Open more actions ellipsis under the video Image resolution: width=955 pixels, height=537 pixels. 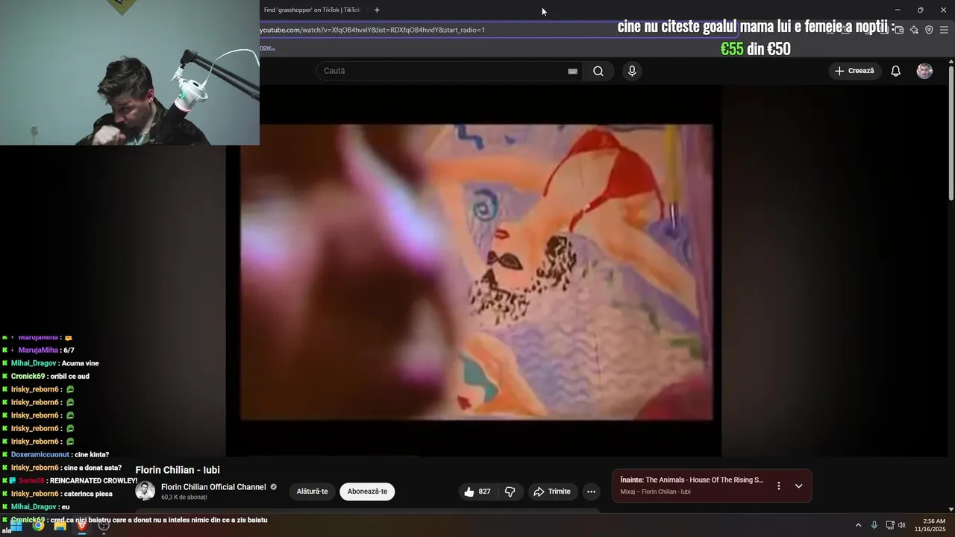click(591, 492)
